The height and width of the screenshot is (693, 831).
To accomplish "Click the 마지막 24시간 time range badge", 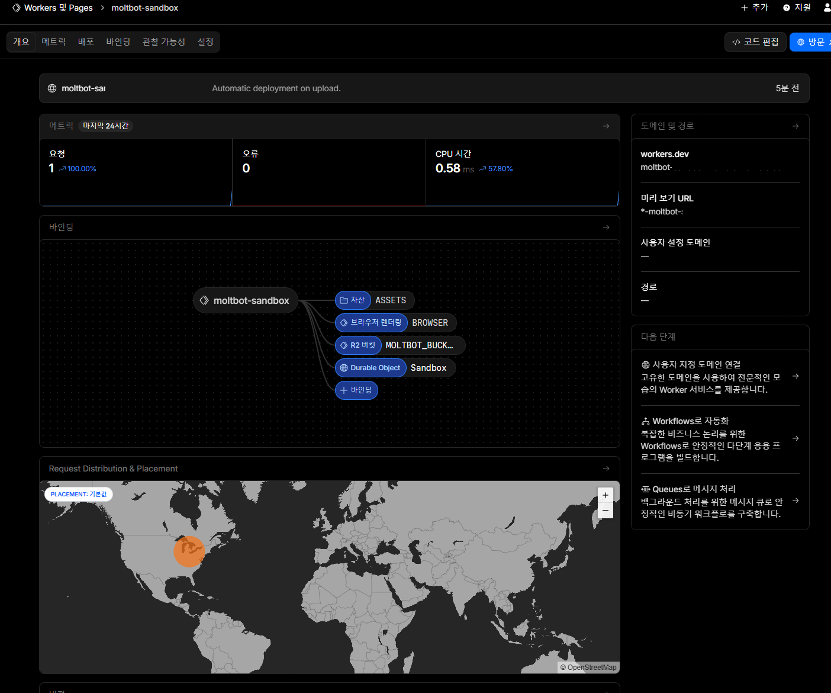I will (105, 126).
